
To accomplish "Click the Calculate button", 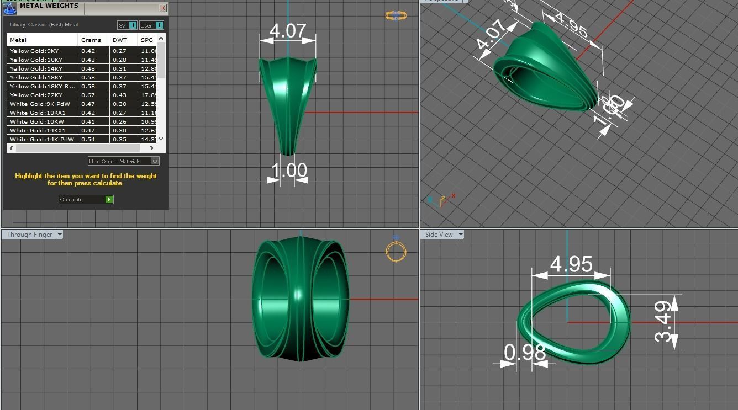I will tap(86, 199).
